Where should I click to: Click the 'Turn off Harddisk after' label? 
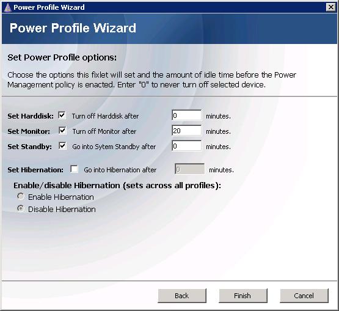105,116
